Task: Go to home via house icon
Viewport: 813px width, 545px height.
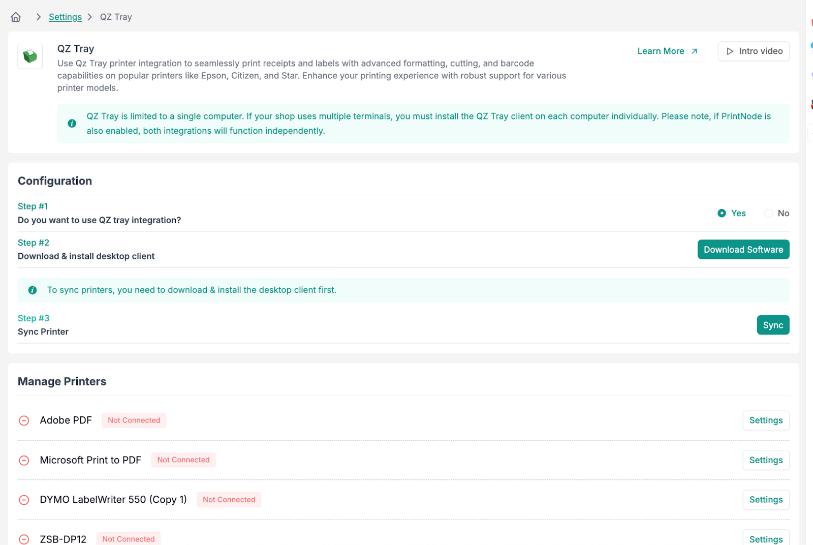Action: click(x=16, y=17)
